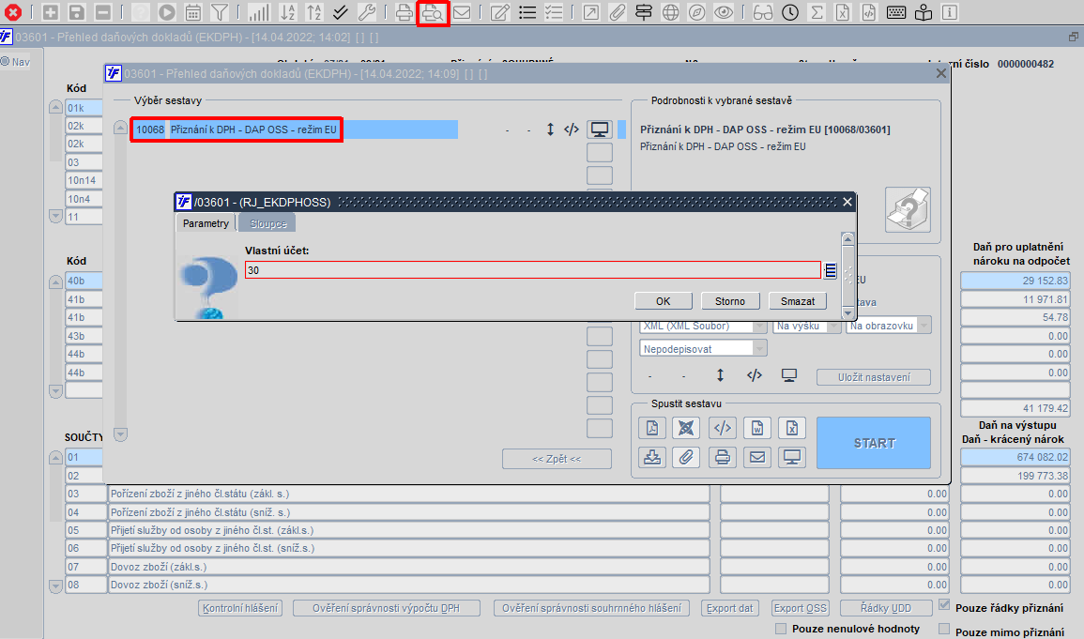Image resolution: width=1084 pixels, height=639 pixels.
Task: Toggle Pouze řádky přiznání checkbox
Action: pos(944,606)
